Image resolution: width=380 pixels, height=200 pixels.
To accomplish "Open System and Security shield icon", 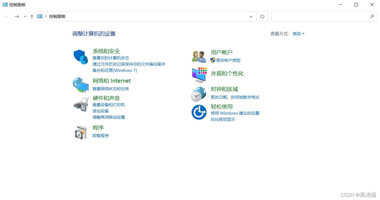I will click(x=81, y=57).
